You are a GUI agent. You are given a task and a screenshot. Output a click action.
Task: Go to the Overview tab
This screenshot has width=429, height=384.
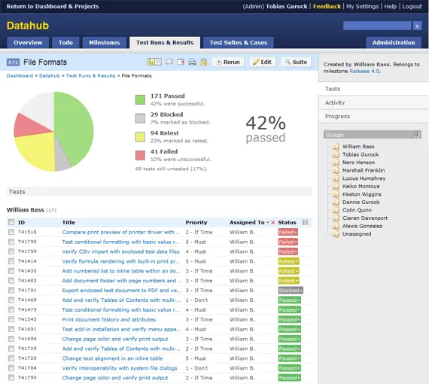pyautogui.click(x=28, y=43)
